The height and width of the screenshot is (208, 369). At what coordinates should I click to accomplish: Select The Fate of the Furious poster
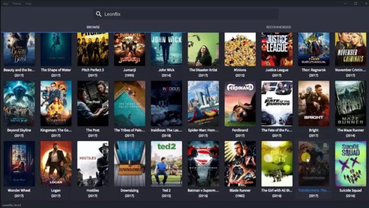tap(277, 104)
